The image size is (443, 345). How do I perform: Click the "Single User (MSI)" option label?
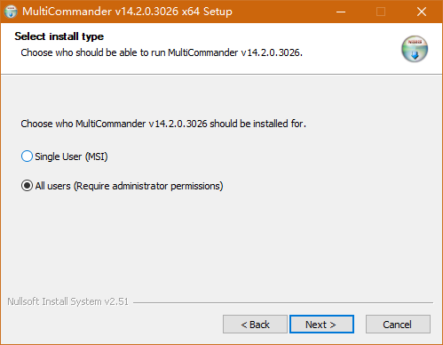[x=71, y=156]
